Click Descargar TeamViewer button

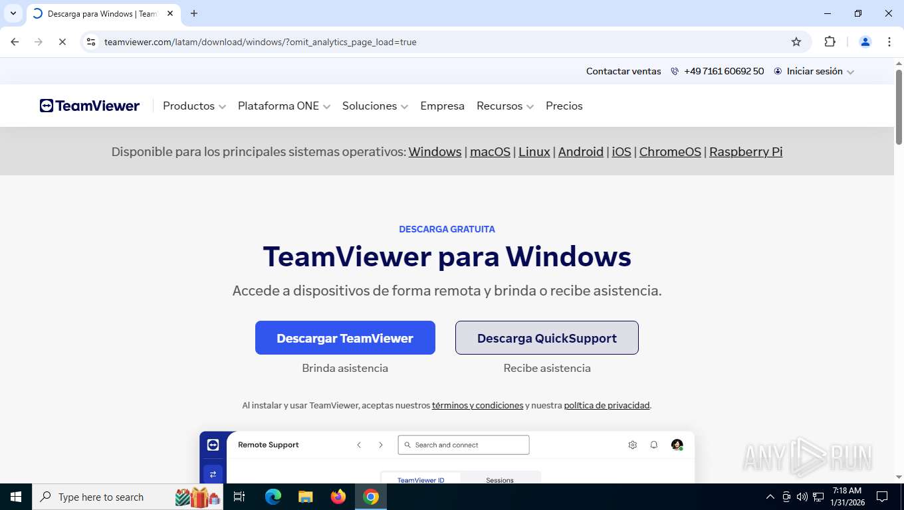click(345, 338)
